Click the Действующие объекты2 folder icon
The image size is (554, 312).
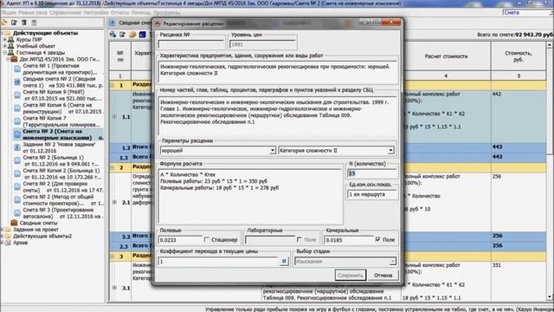[x=8, y=236]
